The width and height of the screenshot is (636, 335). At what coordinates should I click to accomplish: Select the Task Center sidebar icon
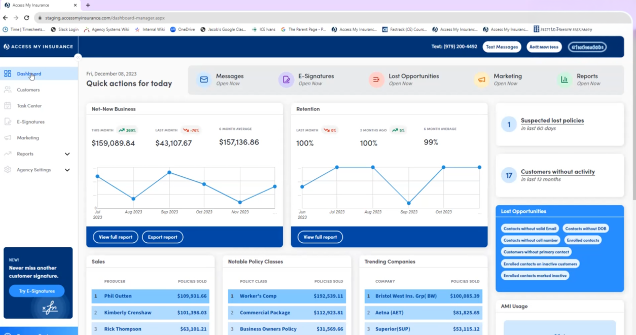pyautogui.click(x=8, y=106)
